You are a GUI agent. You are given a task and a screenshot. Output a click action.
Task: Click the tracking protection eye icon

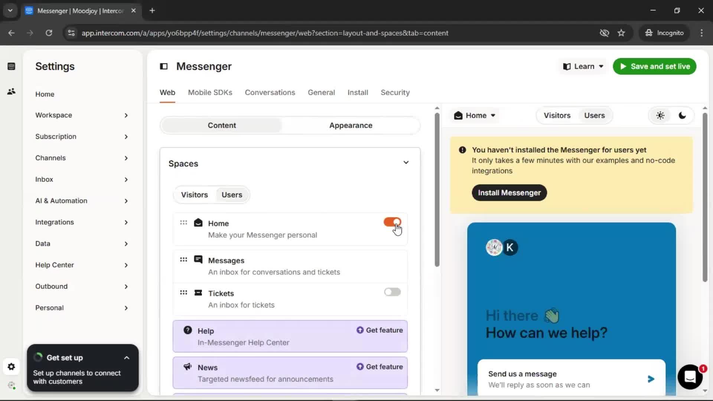(x=604, y=33)
